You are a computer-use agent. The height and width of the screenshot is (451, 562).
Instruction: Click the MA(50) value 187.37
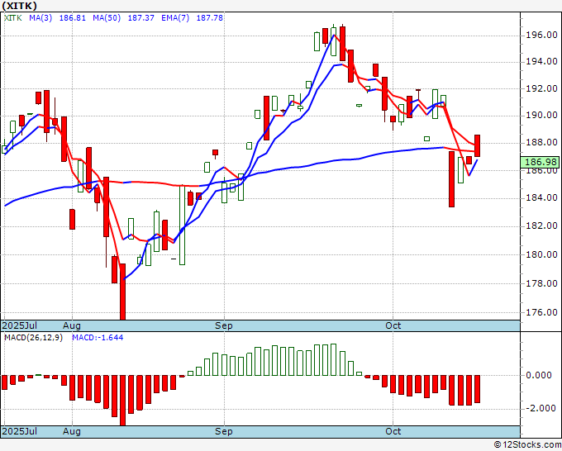click(140, 18)
